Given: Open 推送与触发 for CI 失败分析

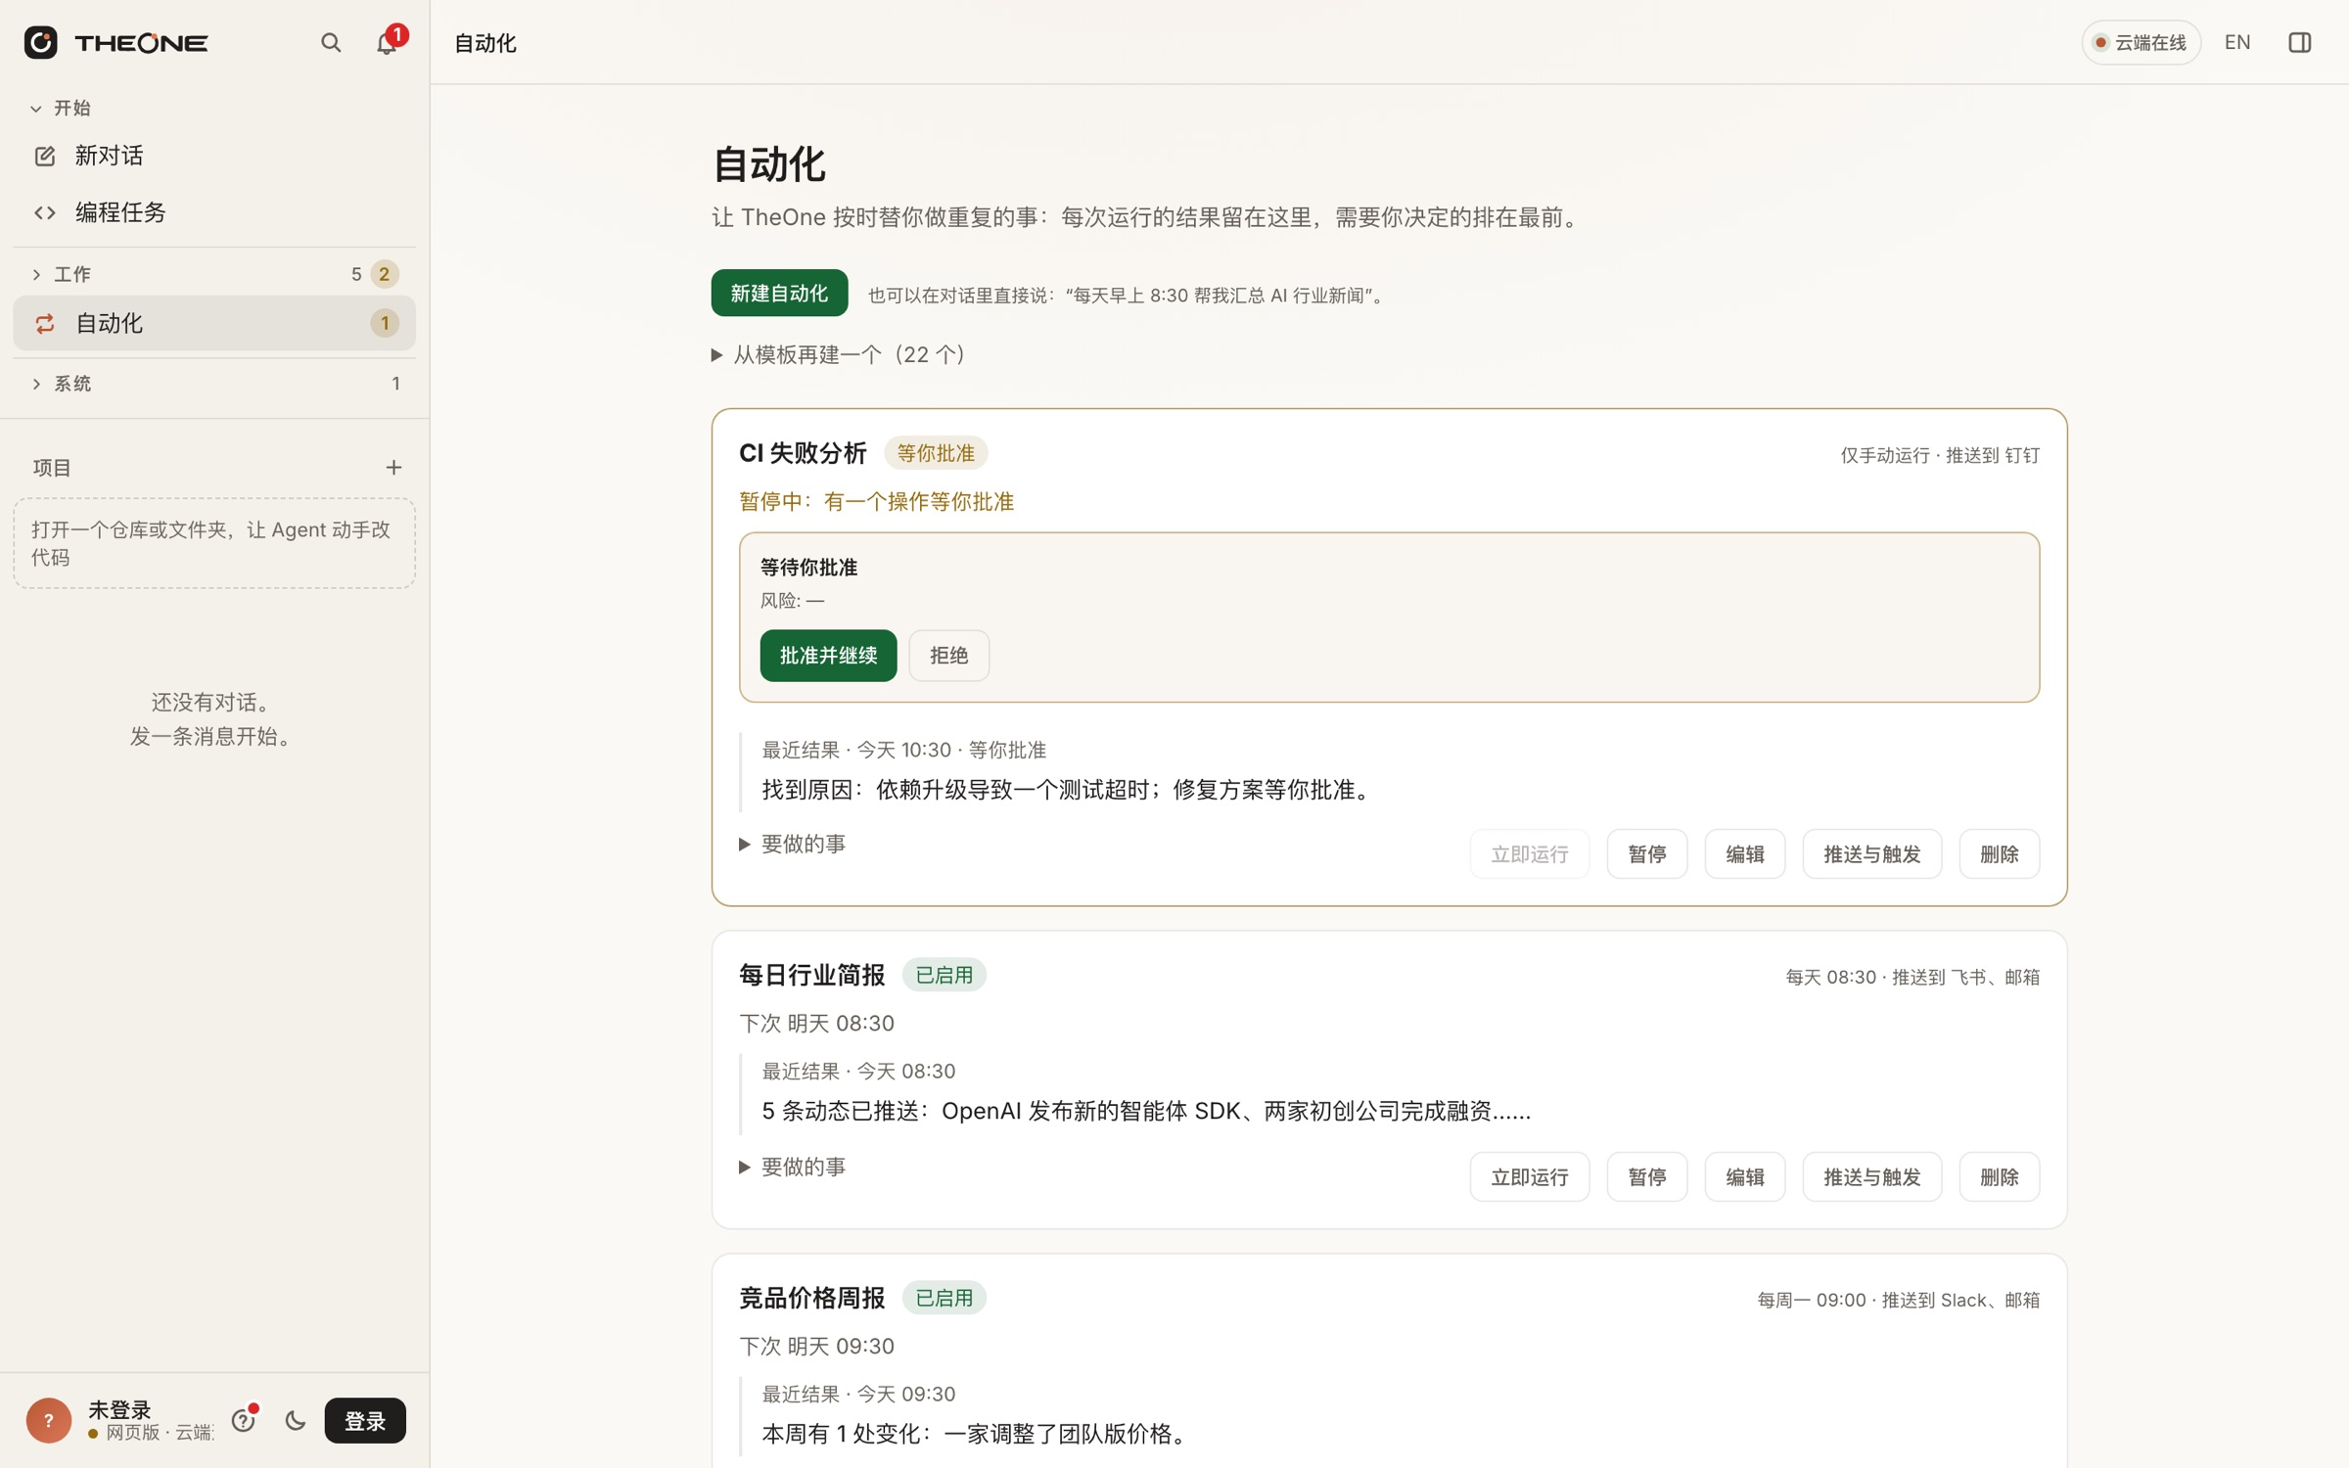Looking at the screenshot, I should tap(1871, 853).
